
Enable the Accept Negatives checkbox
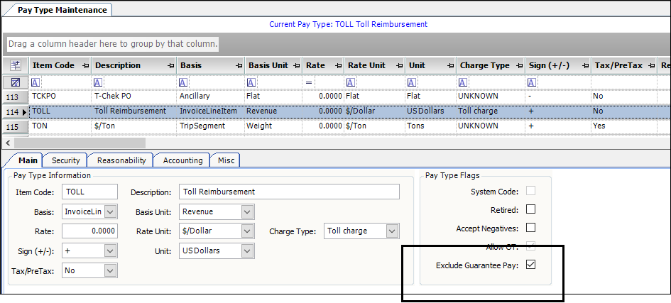click(x=530, y=228)
